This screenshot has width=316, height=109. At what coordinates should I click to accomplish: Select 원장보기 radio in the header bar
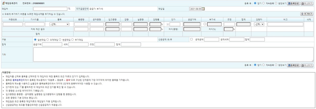276,3
